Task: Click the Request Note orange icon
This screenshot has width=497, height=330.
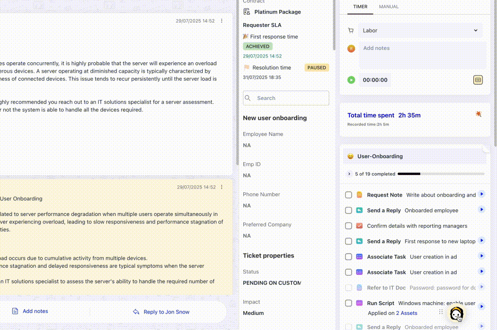Action: coord(359,195)
